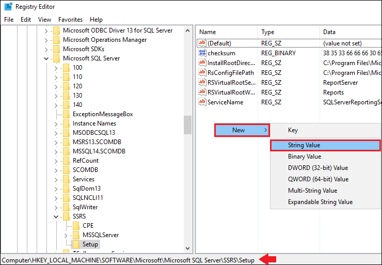Open the Edit menu
Image resolution: width=382 pixels, height=265 pixels.
coord(26,20)
